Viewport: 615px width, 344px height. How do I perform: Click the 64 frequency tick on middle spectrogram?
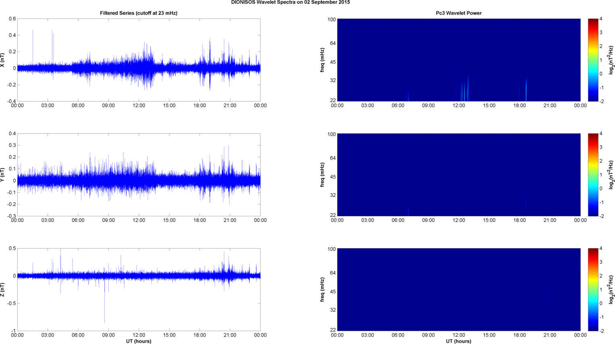click(x=333, y=158)
